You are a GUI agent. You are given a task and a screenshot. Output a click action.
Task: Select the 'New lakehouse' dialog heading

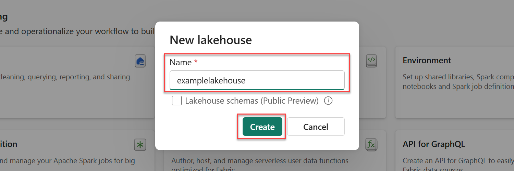pyautogui.click(x=211, y=40)
